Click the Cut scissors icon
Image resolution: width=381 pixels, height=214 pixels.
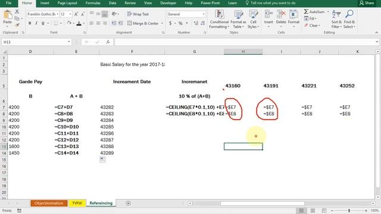[x=17, y=12]
